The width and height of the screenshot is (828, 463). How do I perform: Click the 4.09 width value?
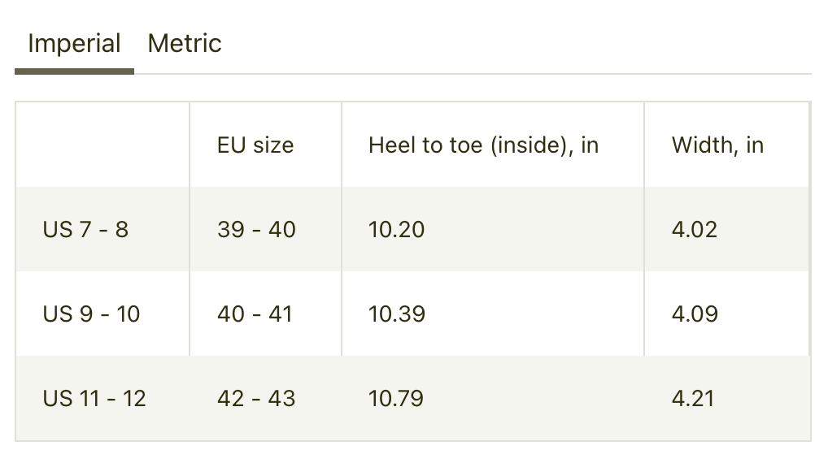tap(695, 314)
